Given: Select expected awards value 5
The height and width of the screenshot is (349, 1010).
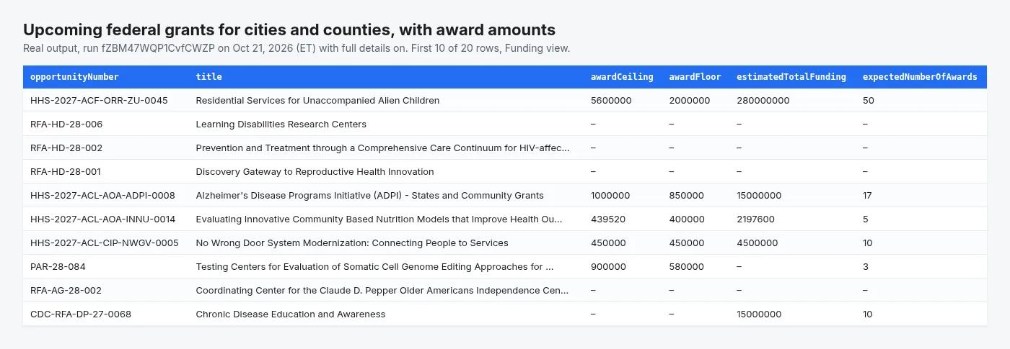Looking at the screenshot, I should pos(866,219).
